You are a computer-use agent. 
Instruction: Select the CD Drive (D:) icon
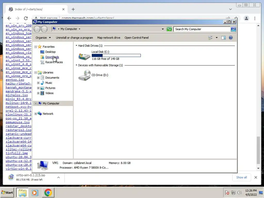coord(85,75)
